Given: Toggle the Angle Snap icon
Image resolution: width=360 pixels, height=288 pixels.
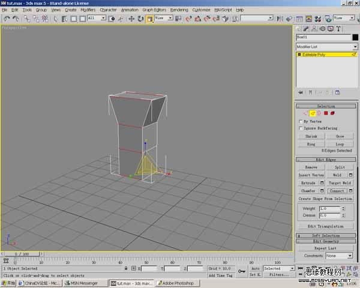Looking at the screenshot, I should 197,19.
